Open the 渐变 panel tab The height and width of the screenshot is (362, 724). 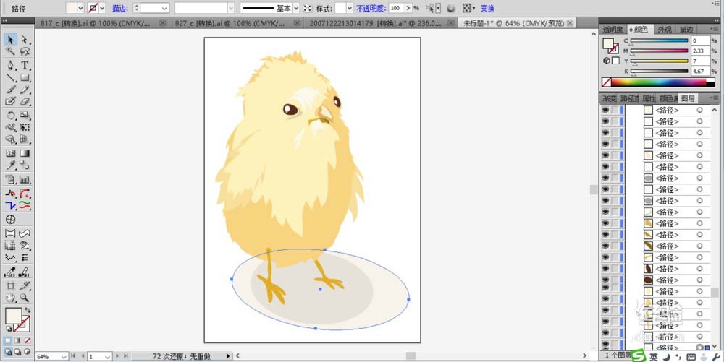(609, 98)
